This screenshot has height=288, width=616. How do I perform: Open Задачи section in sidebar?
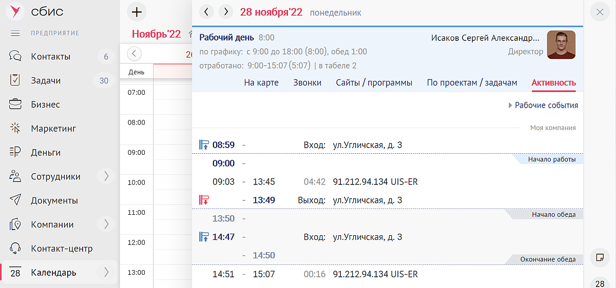tap(46, 80)
